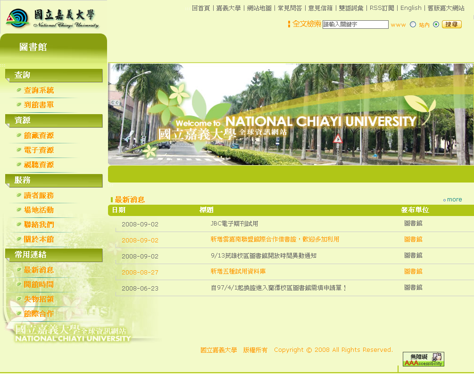Image resolution: width=474 pixels, height=374 pixels.
Task: Open 最新消息 in the sidebar menu
Action: (x=39, y=270)
